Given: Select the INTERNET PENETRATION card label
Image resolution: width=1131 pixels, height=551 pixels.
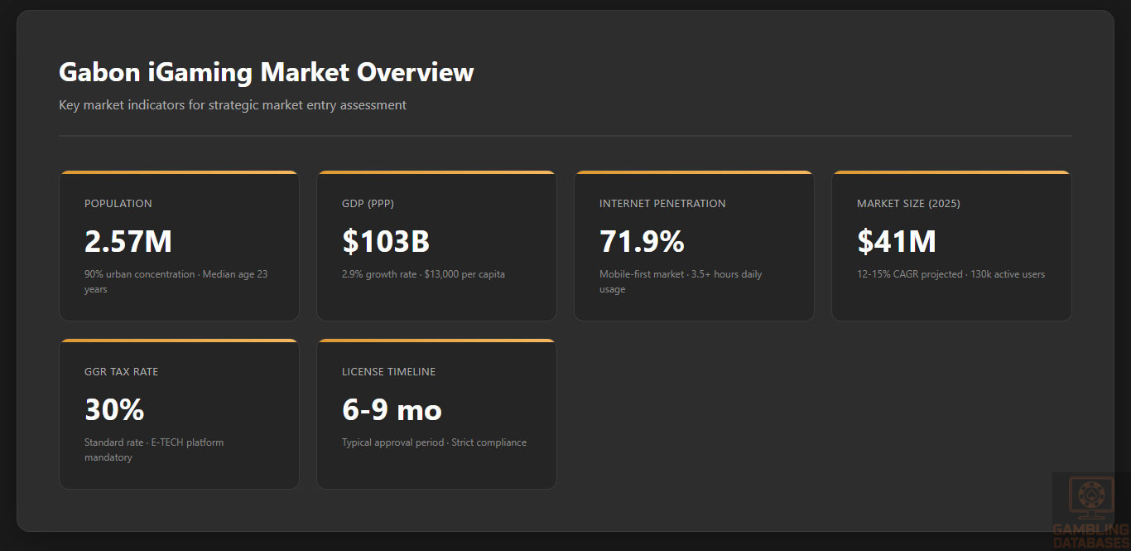Looking at the screenshot, I should click(662, 204).
